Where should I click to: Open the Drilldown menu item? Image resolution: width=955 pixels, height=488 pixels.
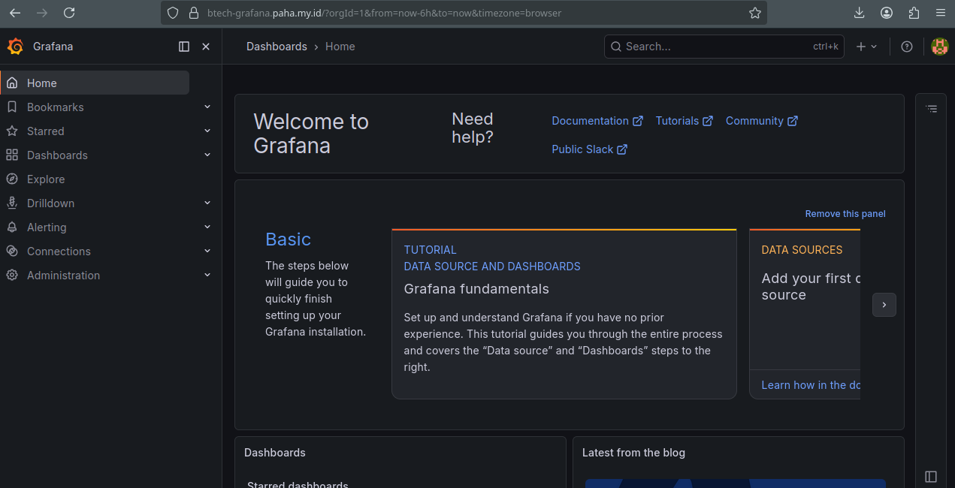click(x=50, y=203)
